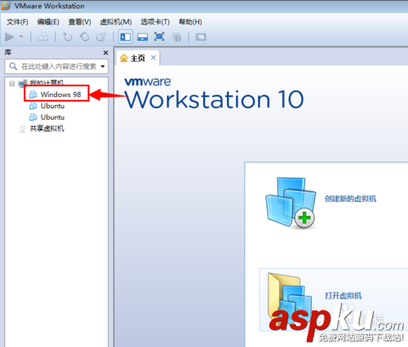Collapse the 我的计算机 tree node

tap(12, 84)
